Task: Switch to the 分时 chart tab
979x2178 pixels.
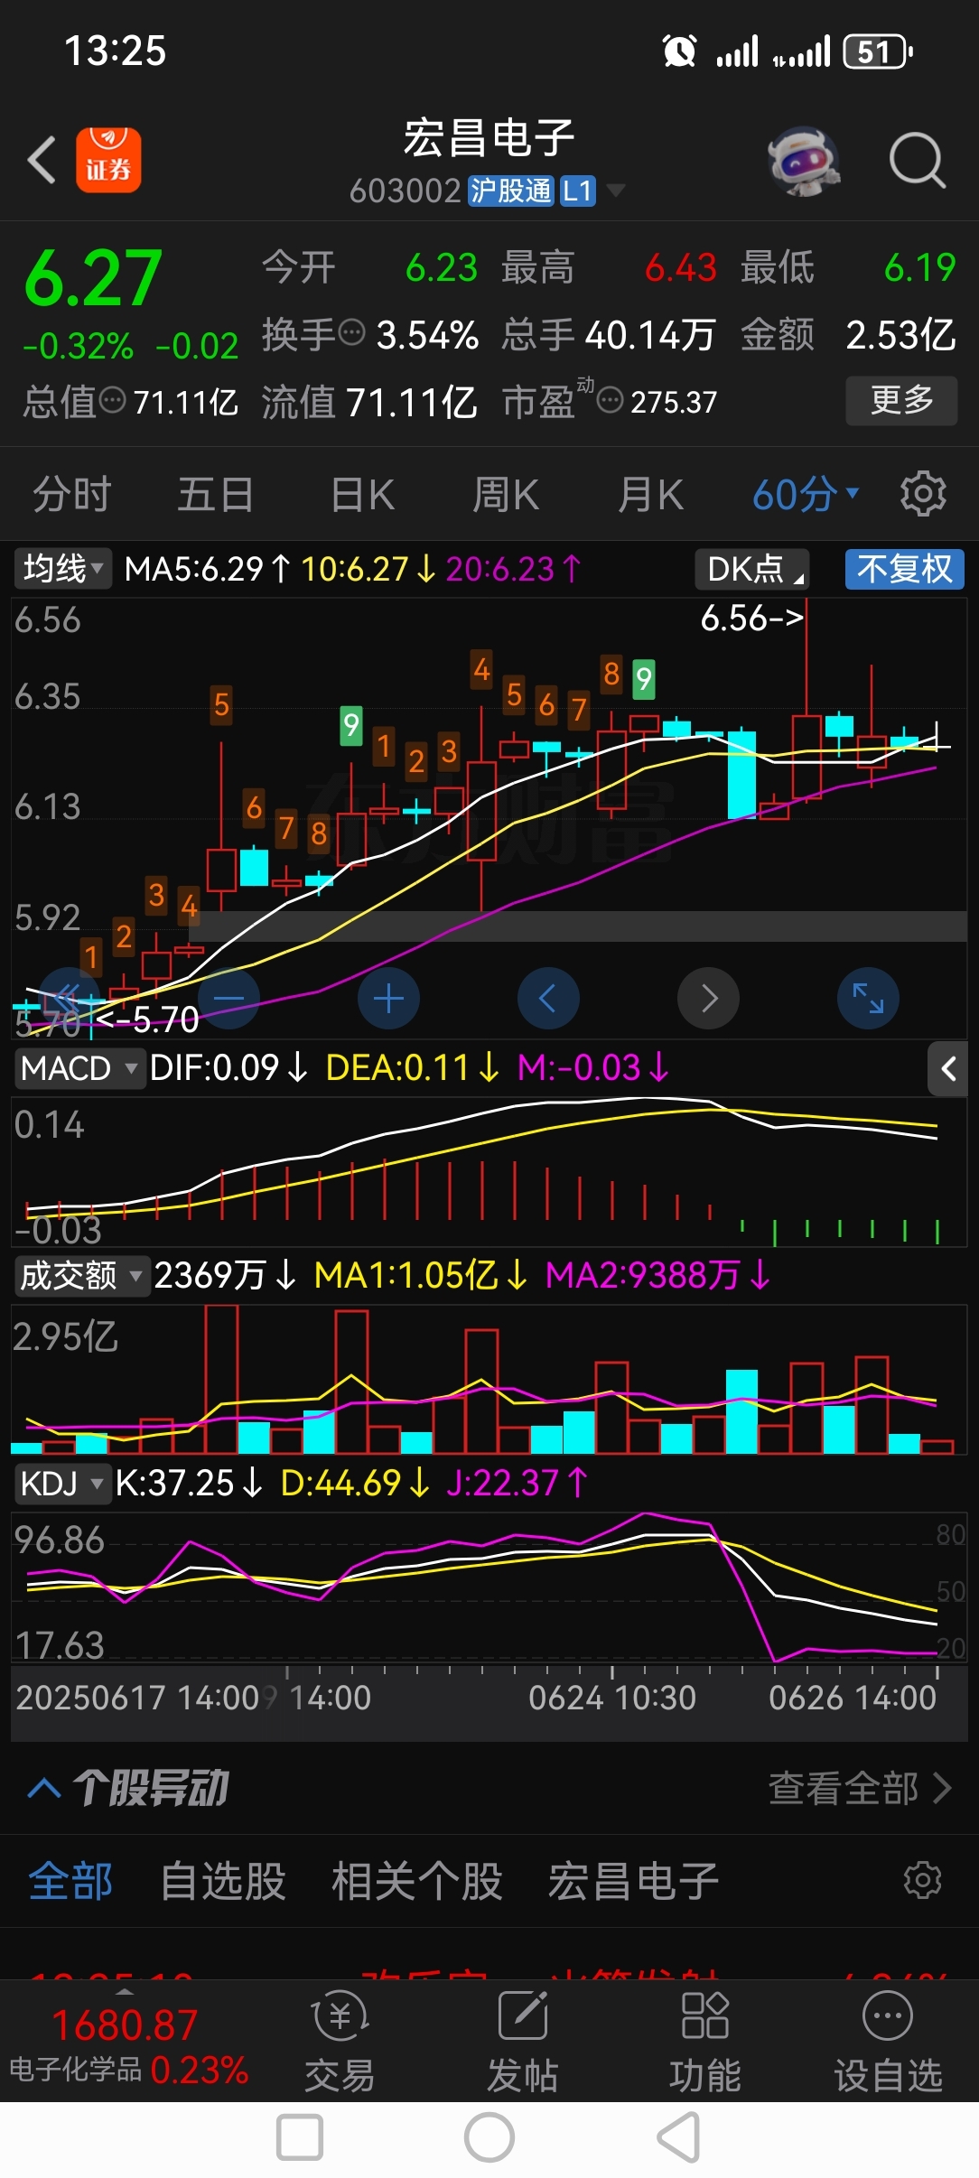Action: tap(72, 494)
